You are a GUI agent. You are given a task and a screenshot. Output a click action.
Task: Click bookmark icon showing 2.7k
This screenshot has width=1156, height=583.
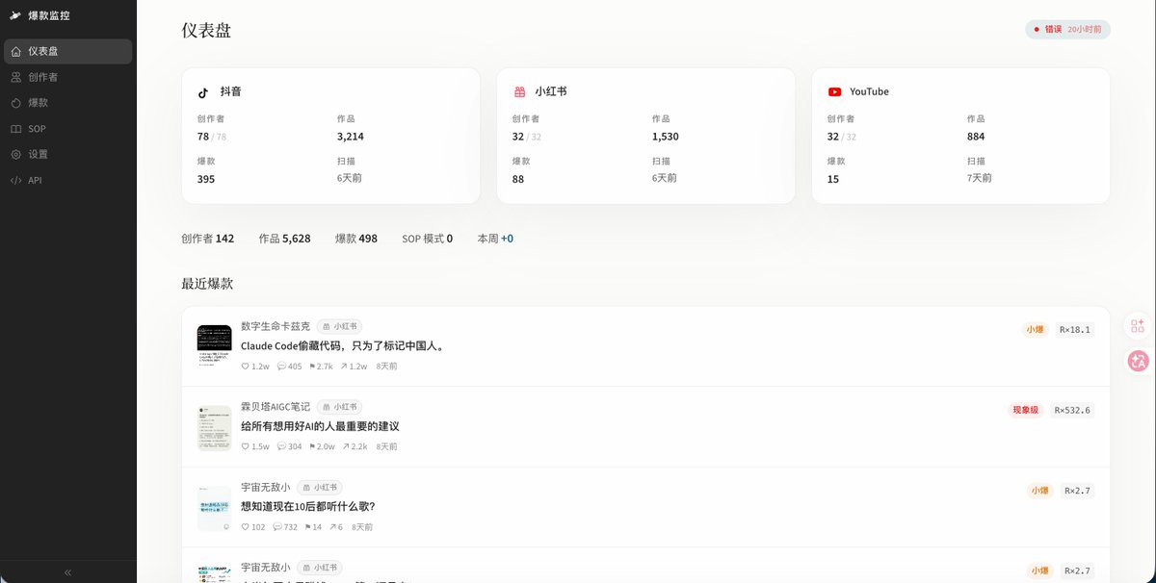[x=310, y=367]
